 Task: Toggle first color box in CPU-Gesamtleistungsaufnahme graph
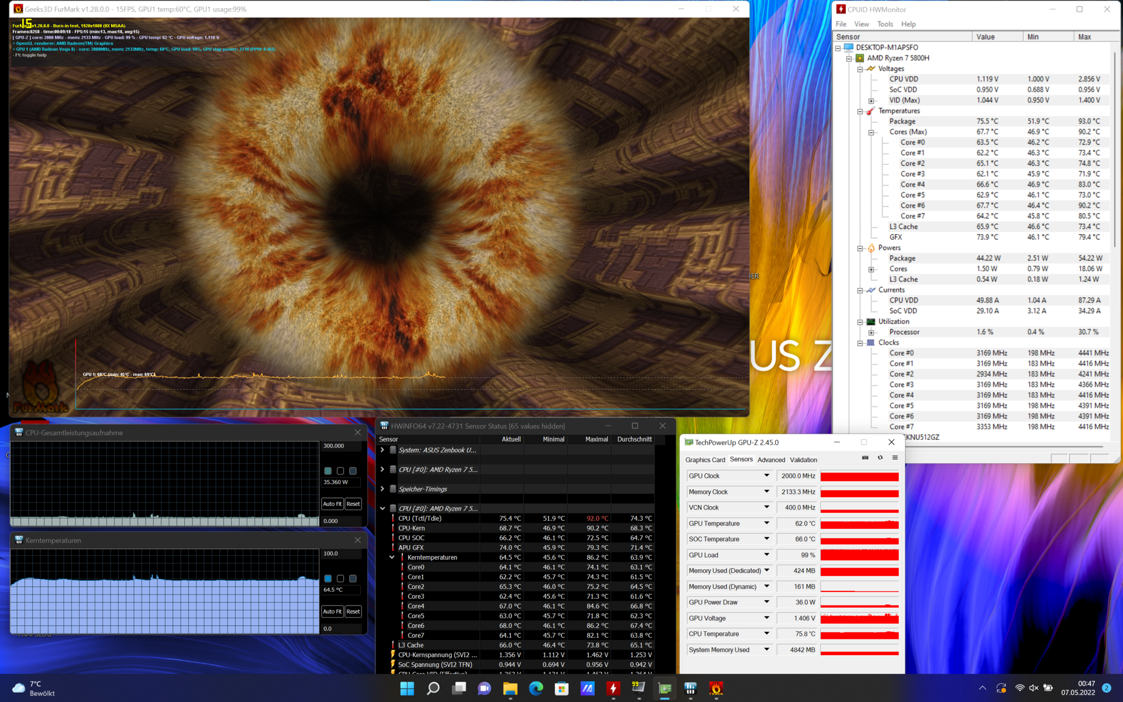tap(328, 471)
